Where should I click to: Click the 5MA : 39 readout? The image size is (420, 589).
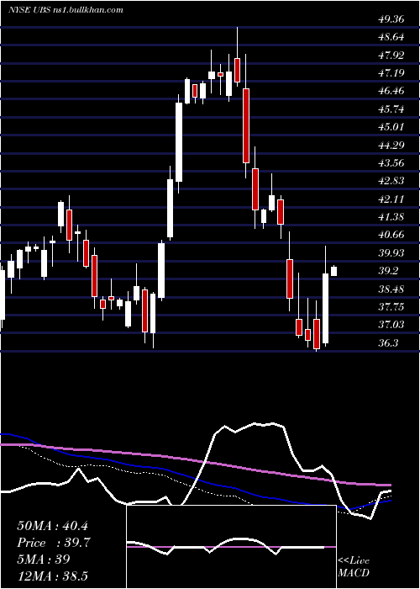pos(44,559)
